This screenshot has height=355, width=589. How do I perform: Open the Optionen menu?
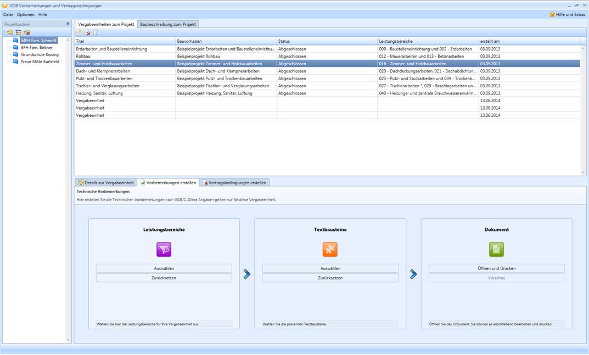(x=26, y=14)
